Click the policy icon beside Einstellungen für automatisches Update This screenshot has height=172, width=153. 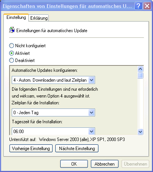tap(12, 30)
